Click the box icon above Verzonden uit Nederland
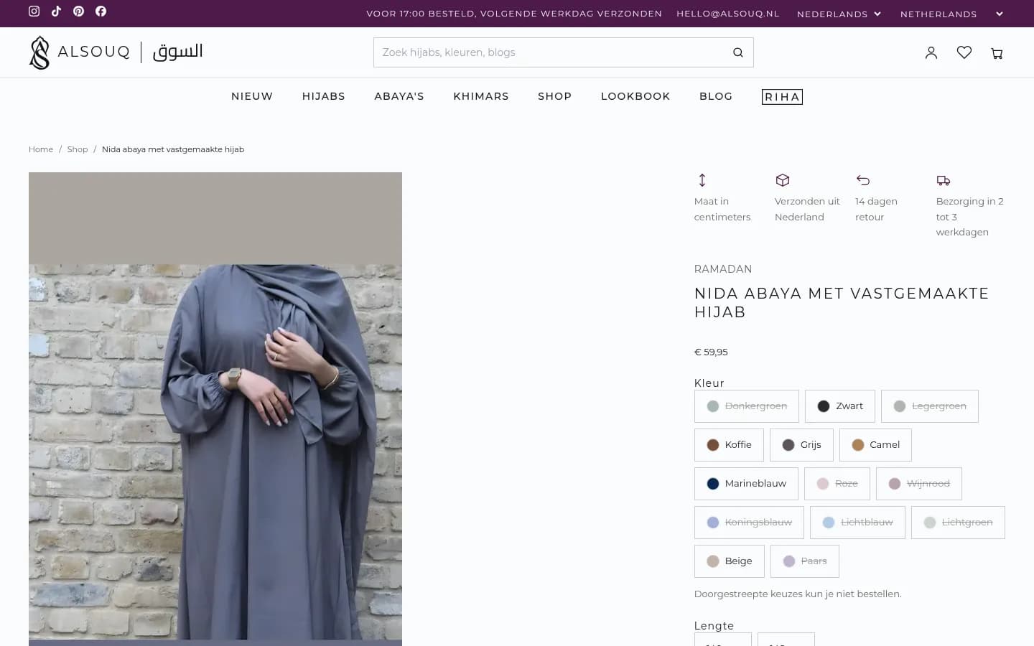The height and width of the screenshot is (646, 1034). click(x=783, y=180)
